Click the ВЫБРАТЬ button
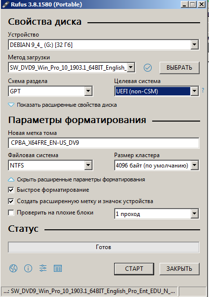Viewport: 209px width, 297px height. [x=179, y=68]
